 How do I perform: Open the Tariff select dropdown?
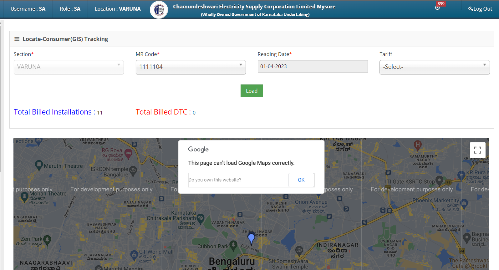[435, 67]
